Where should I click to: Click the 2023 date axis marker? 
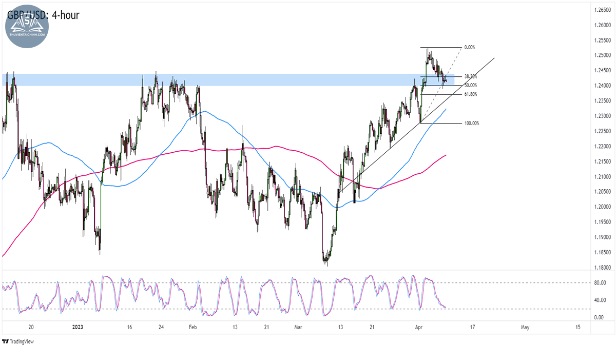click(78, 327)
